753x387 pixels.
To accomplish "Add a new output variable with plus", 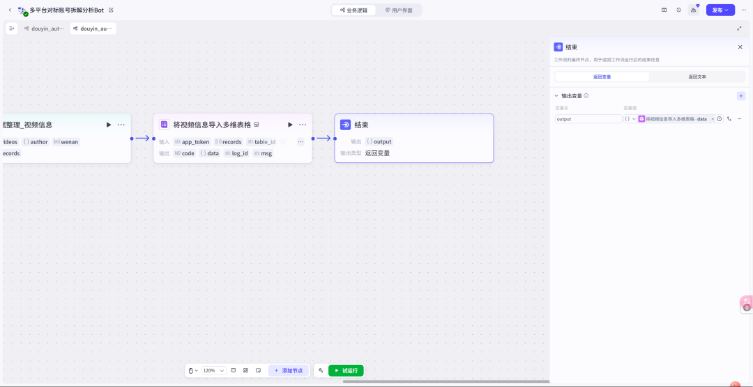I will [x=741, y=96].
